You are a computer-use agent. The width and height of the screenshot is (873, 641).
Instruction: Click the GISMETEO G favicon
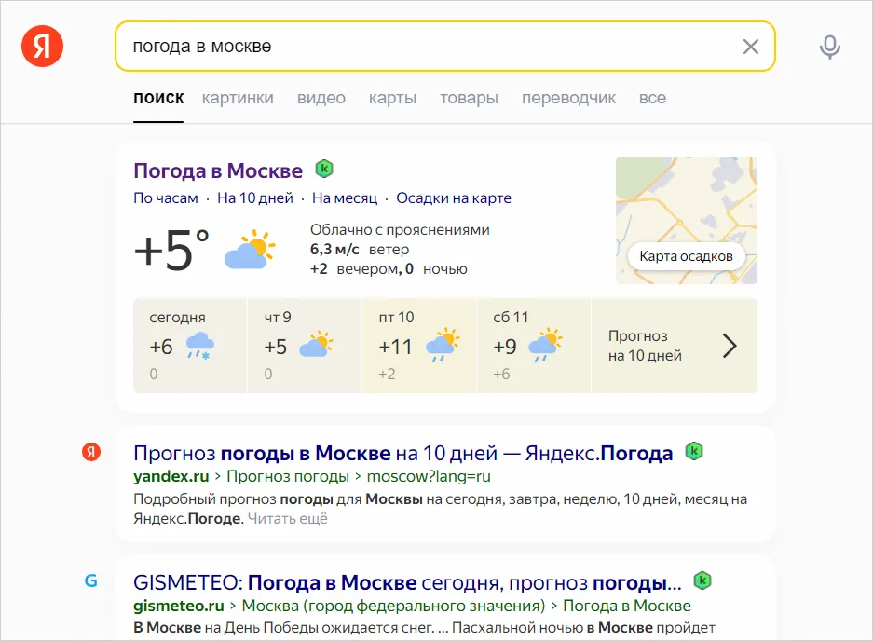[x=90, y=580]
